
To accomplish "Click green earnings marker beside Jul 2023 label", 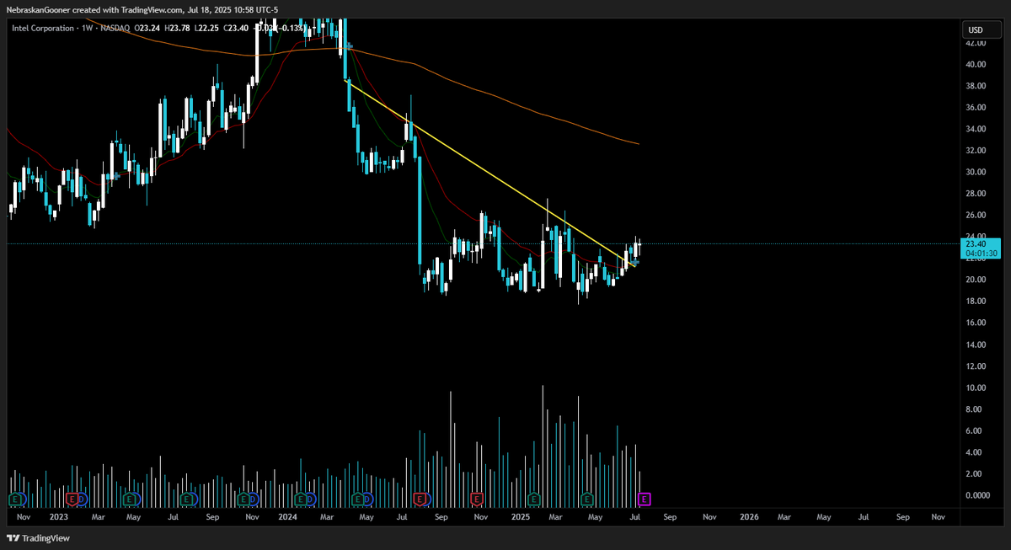I will pos(188,499).
